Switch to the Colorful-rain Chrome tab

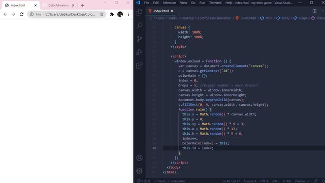click(58, 6)
